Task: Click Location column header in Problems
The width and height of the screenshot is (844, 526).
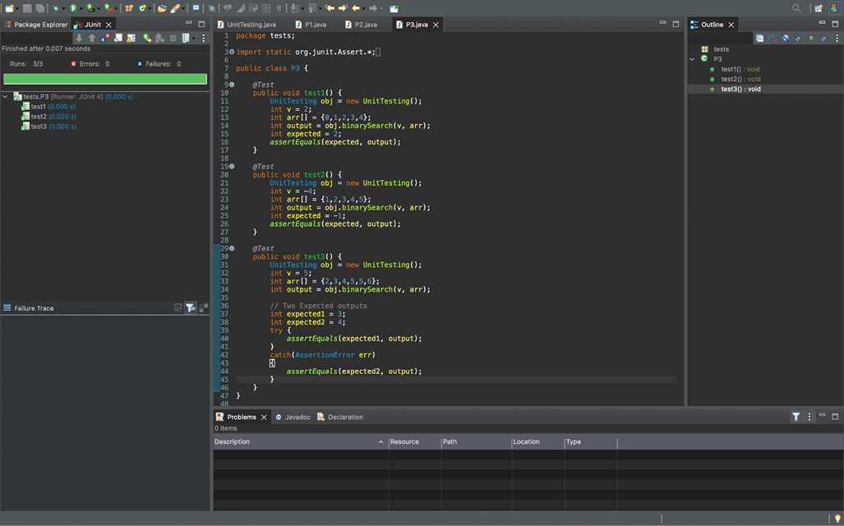Action: click(537, 441)
